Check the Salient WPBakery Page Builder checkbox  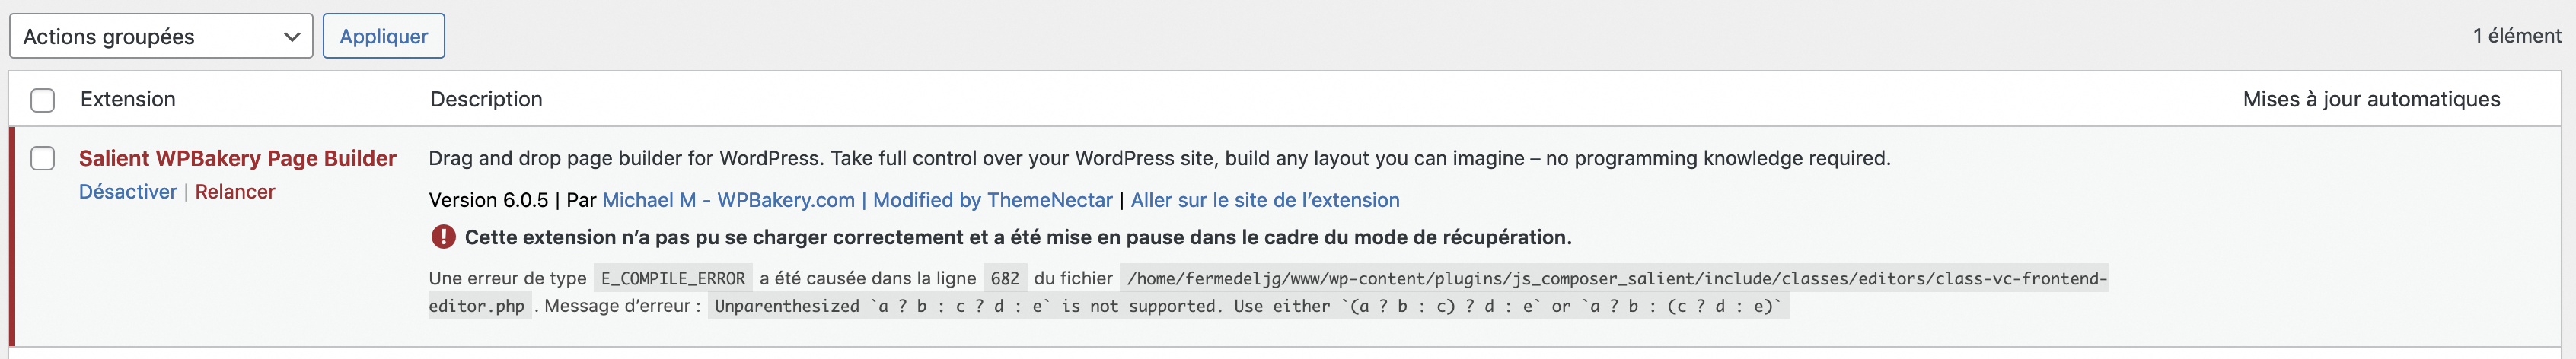(x=42, y=159)
